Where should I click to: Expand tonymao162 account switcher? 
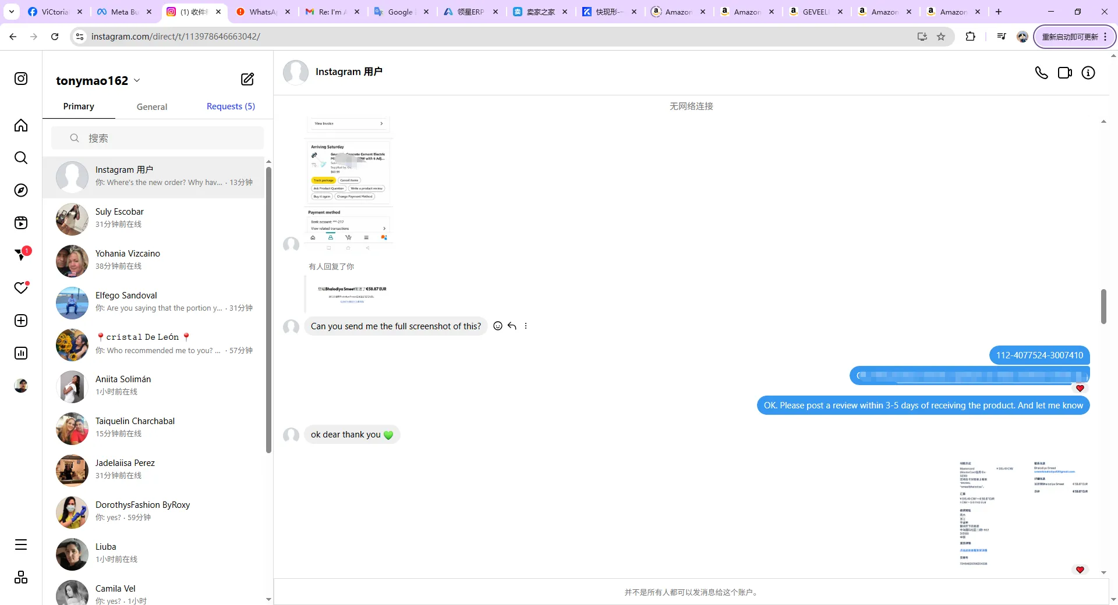point(98,80)
